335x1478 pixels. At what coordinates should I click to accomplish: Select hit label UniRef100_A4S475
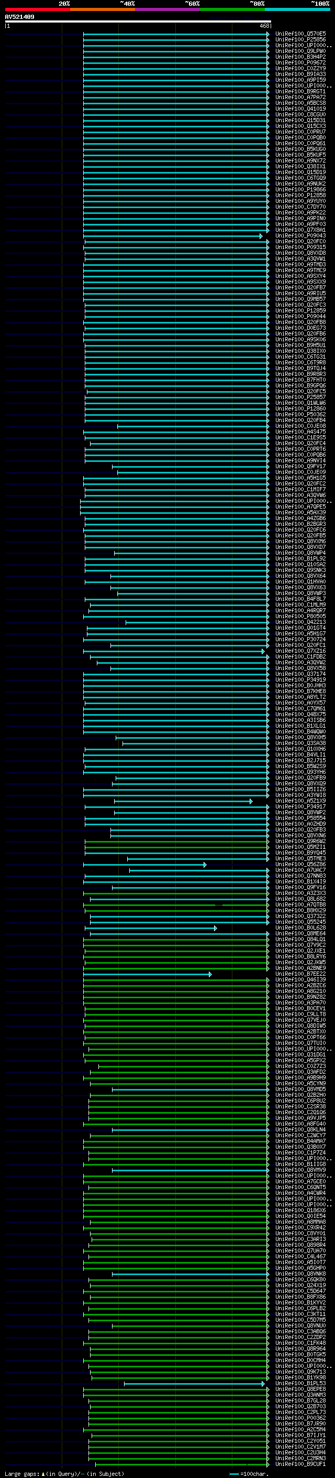coord(300,431)
